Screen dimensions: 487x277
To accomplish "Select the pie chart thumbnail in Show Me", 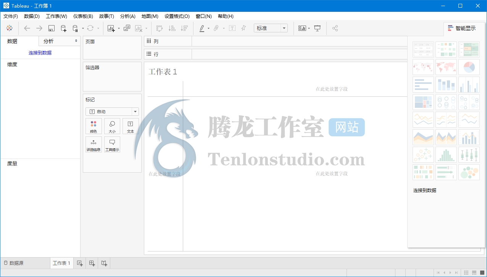I will (469, 67).
